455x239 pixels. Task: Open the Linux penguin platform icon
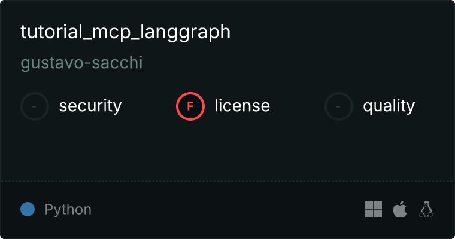[426, 209]
